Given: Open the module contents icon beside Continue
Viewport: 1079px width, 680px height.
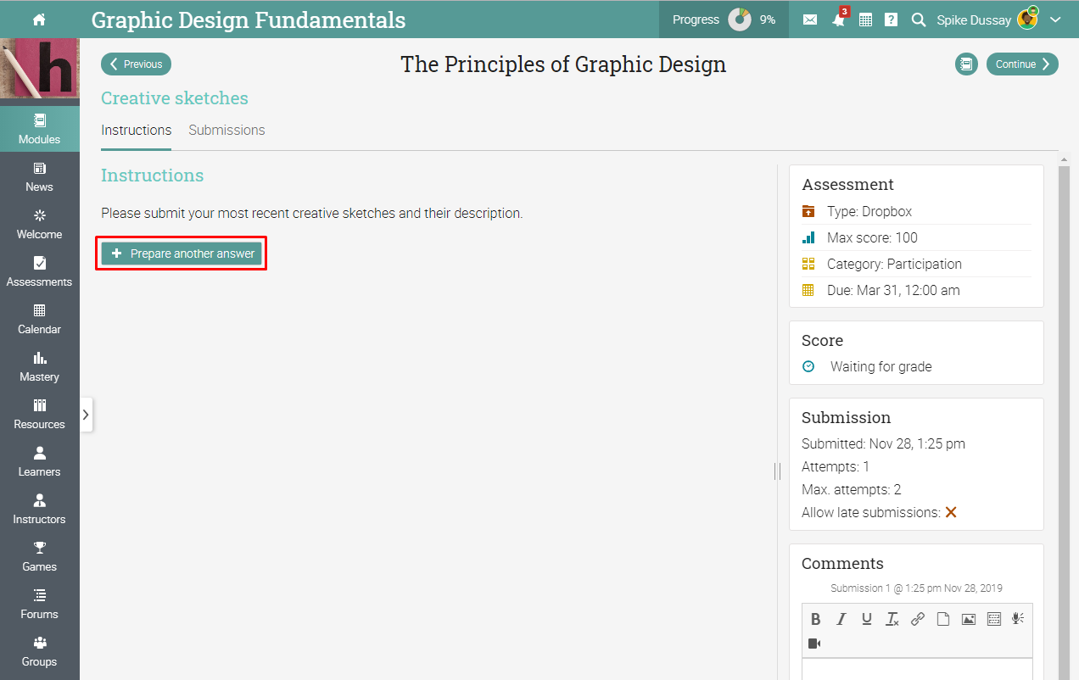Looking at the screenshot, I should pyautogui.click(x=966, y=64).
